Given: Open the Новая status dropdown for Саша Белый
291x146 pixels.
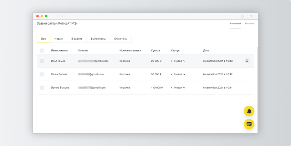Looking at the screenshot, I should point(179,74).
